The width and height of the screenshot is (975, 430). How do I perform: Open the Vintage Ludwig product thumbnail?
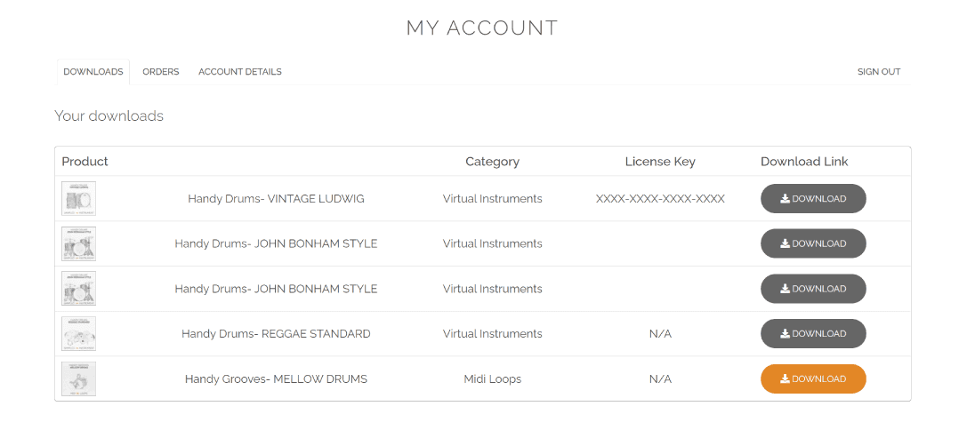coord(79,199)
